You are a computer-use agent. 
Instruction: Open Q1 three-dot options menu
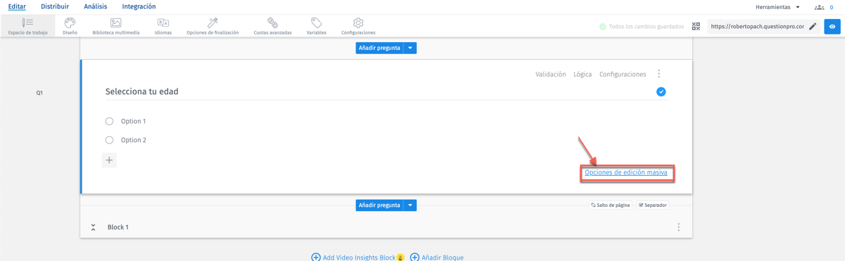(x=659, y=74)
